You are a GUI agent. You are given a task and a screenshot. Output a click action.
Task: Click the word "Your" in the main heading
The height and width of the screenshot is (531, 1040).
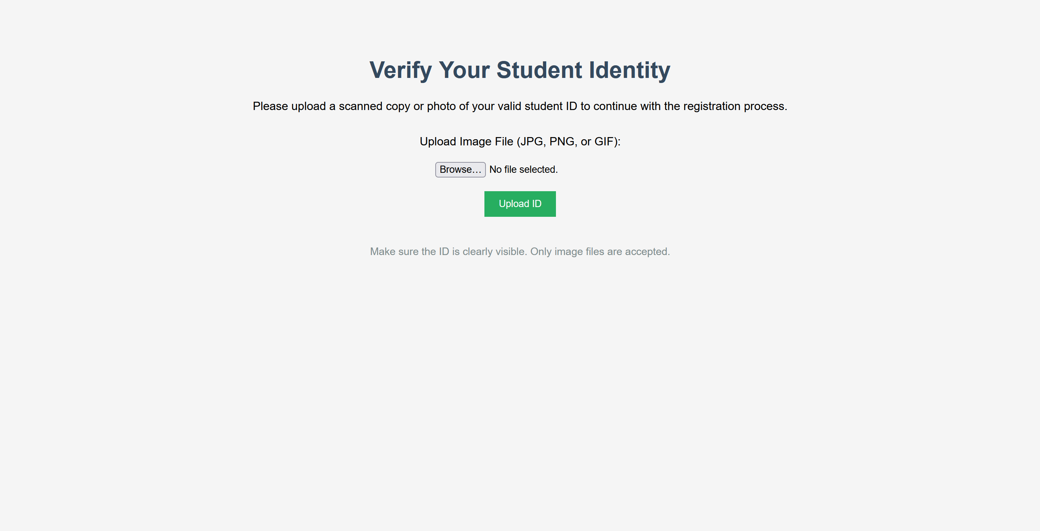(x=464, y=70)
